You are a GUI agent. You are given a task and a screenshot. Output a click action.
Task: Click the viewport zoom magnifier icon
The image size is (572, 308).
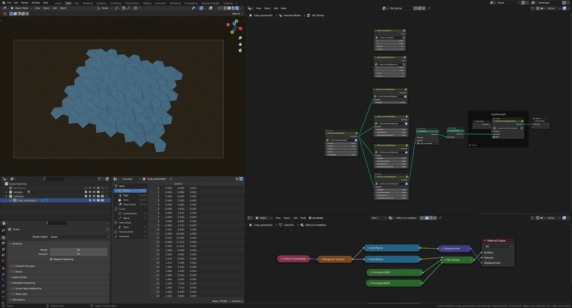pyautogui.click(x=240, y=38)
